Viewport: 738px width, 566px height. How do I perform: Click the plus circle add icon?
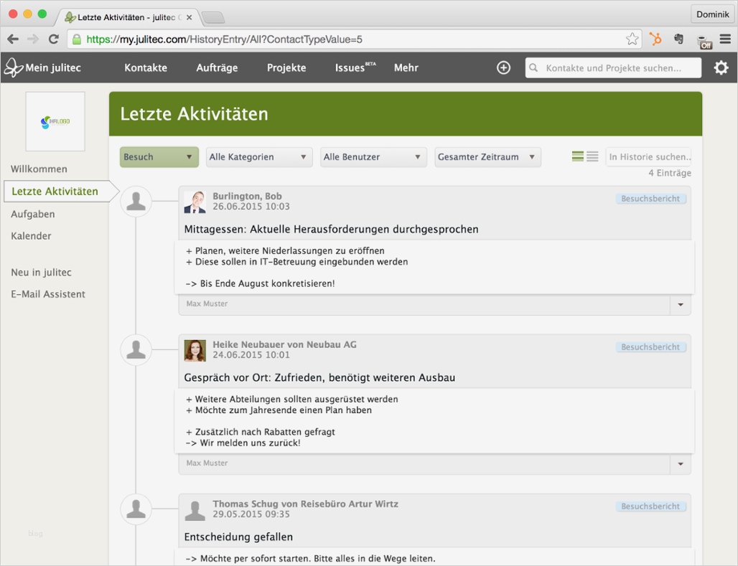(x=504, y=67)
